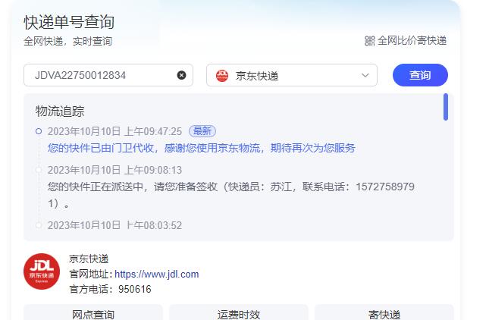Click the 最新 badge

click(x=202, y=131)
